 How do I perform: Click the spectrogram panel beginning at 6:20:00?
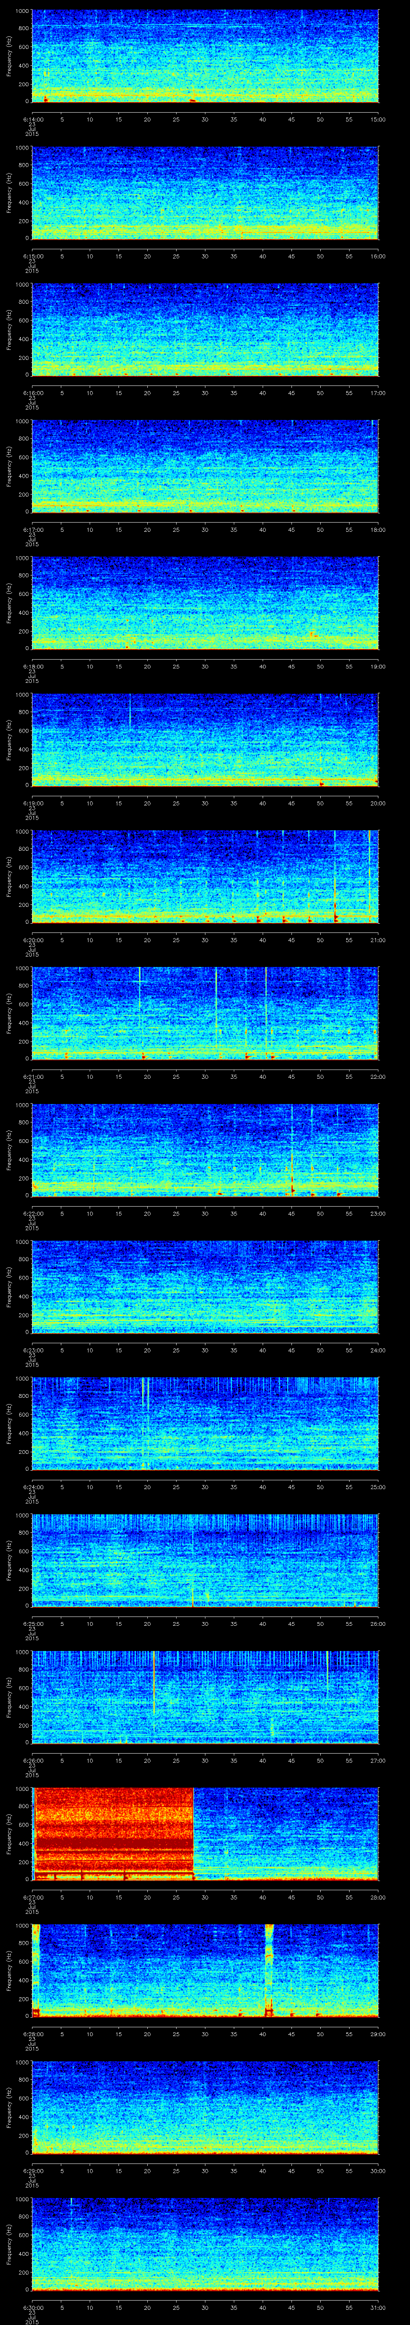pyautogui.click(x=205, y=876)
